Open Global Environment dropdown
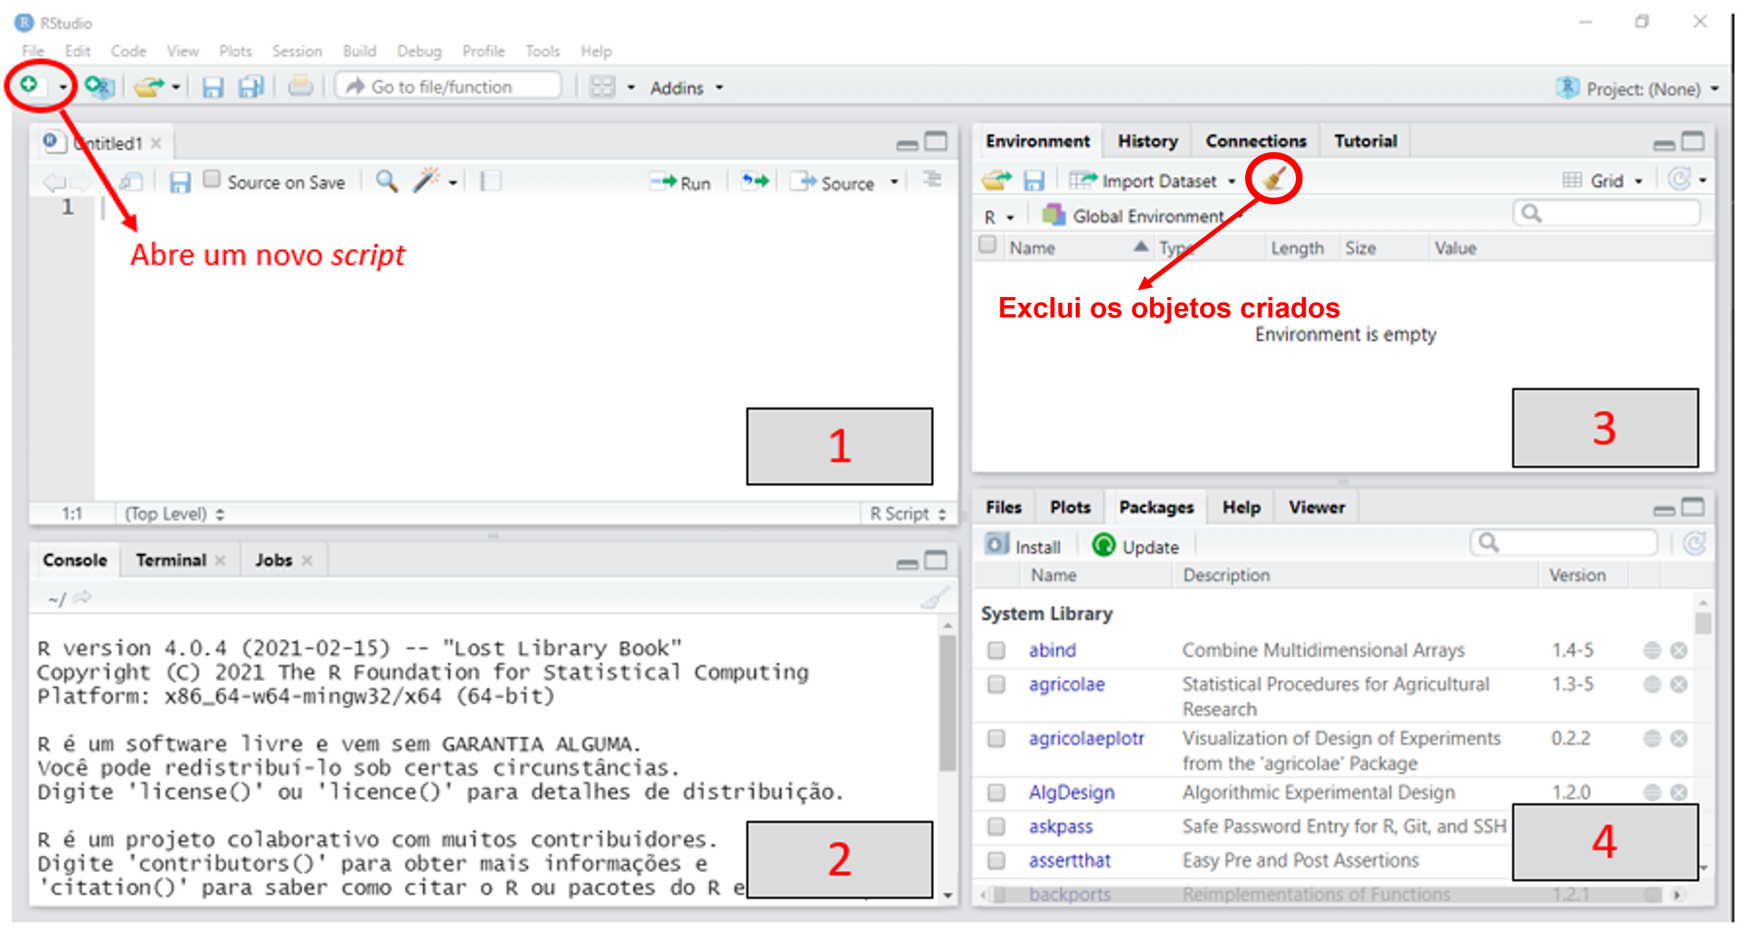 click(x=1143, y=216)
